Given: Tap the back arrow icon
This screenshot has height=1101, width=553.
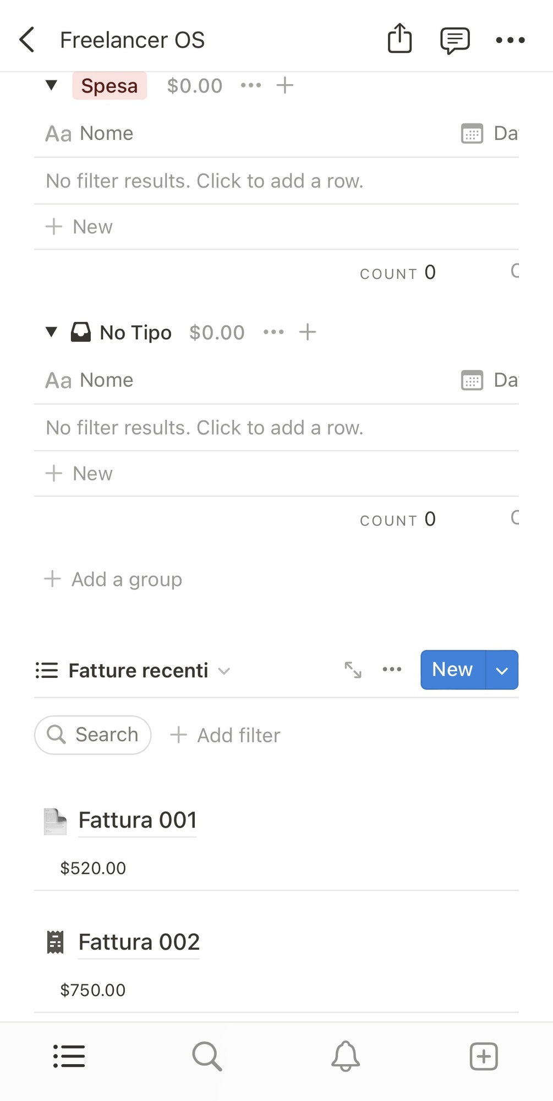Looking at the screenshot, I should [27, 40].
